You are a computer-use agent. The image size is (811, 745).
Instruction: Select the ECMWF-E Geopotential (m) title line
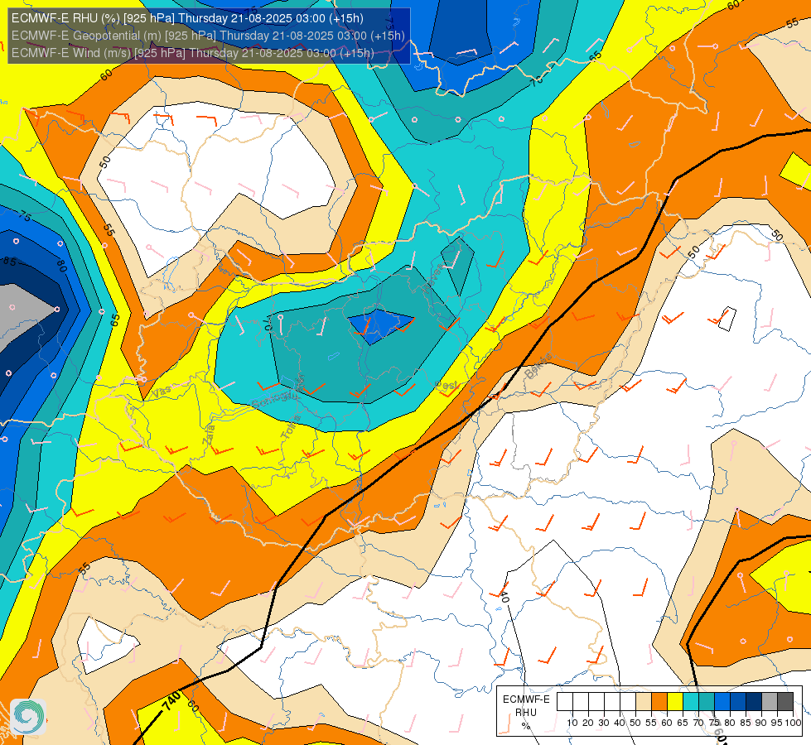tap(208, 36)
